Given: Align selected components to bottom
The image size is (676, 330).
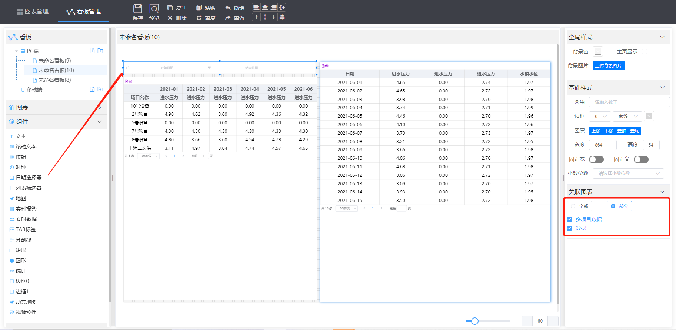Looking at the screenshot, I should 273,17.
